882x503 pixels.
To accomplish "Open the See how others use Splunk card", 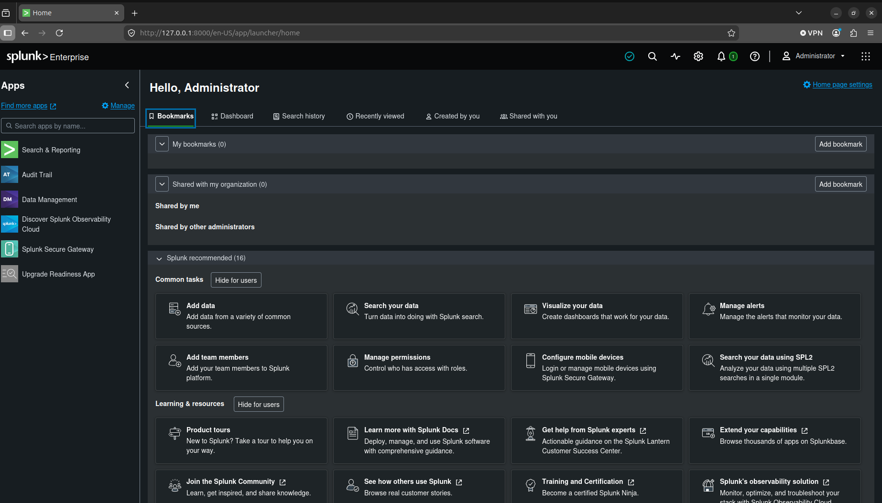I will point(419,486).
